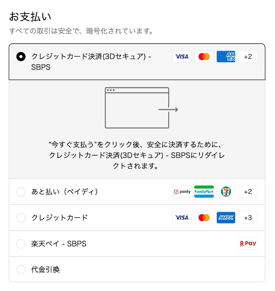Click the Paidy logo icon
The width and height of the screenshot is (275, 291).
[182, 192]
